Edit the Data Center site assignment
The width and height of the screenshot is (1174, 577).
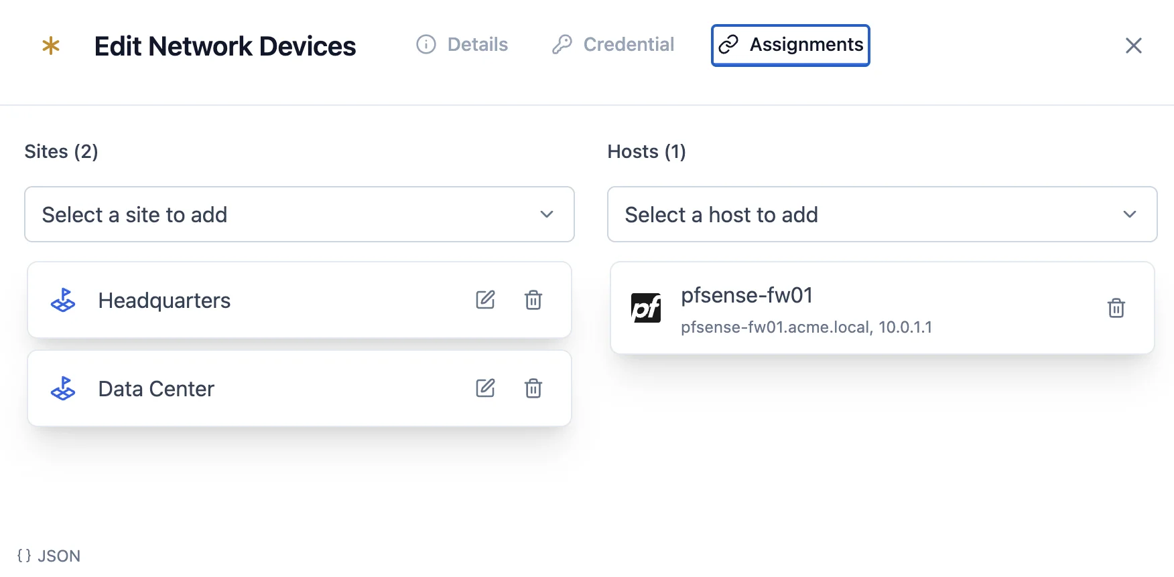[x=485, y=388]
